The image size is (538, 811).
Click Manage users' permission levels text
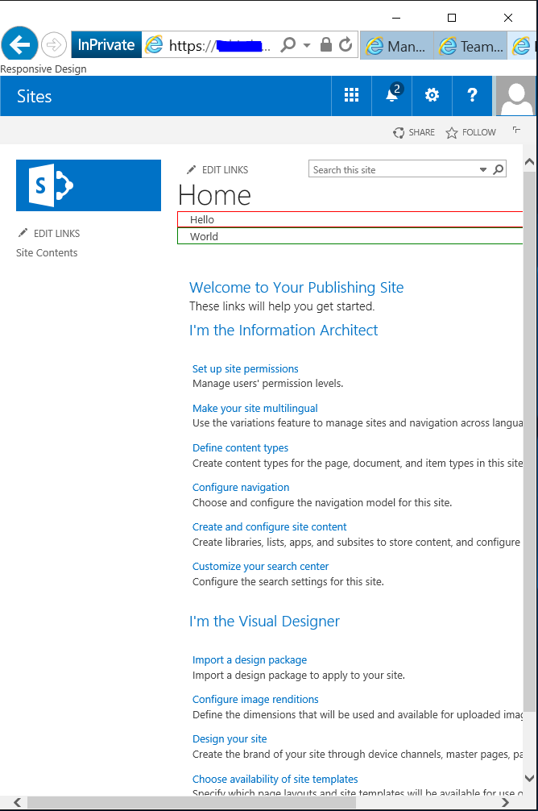coord(267,383)
